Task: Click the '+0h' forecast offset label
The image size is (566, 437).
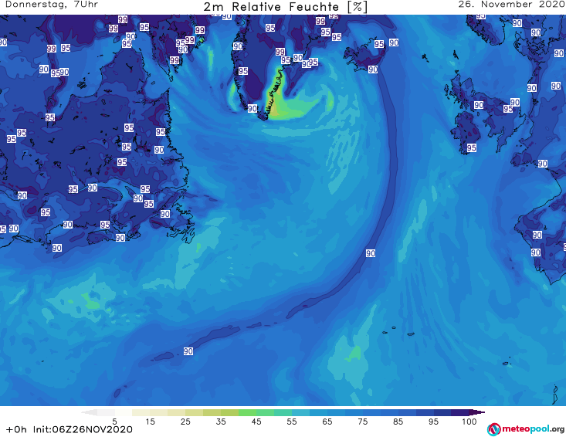Action: 17,429
